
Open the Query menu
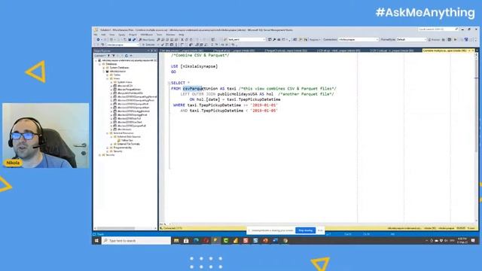pyautogui.click(x=122, y=35)
